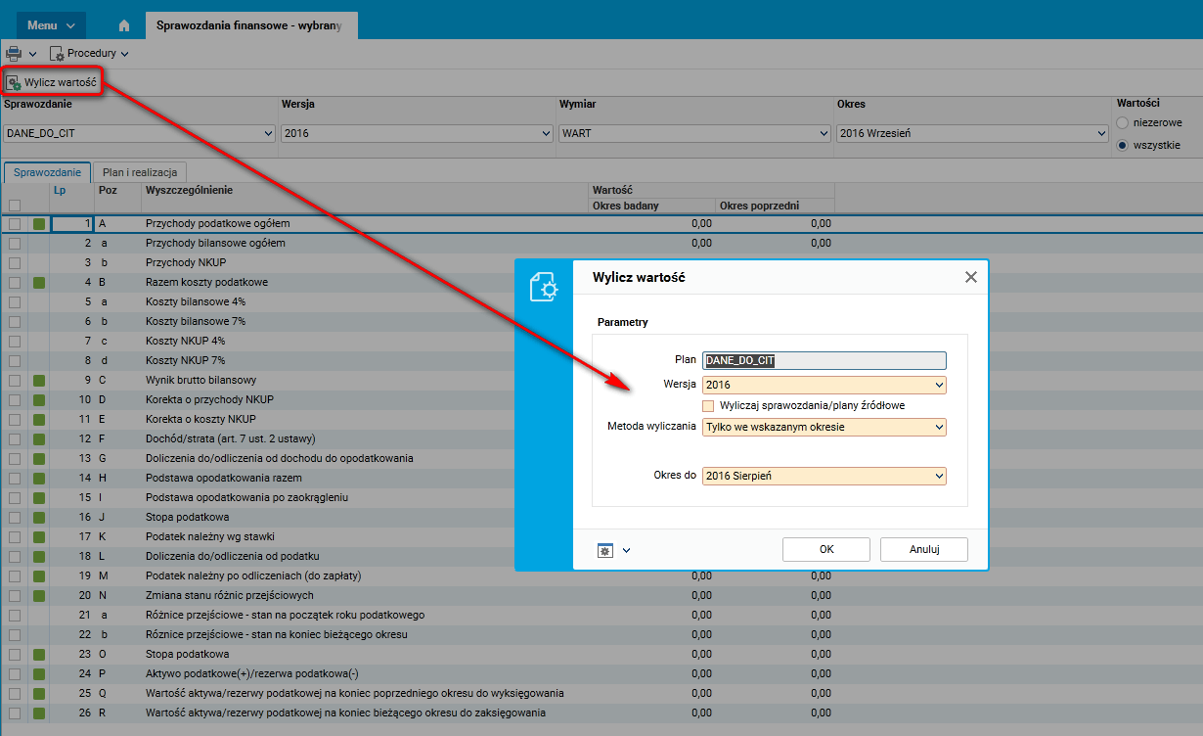Click the Wylicz wartość toolbar icon
The image size is (1203, 736).
pyautogui.click(x=14, y=83)
